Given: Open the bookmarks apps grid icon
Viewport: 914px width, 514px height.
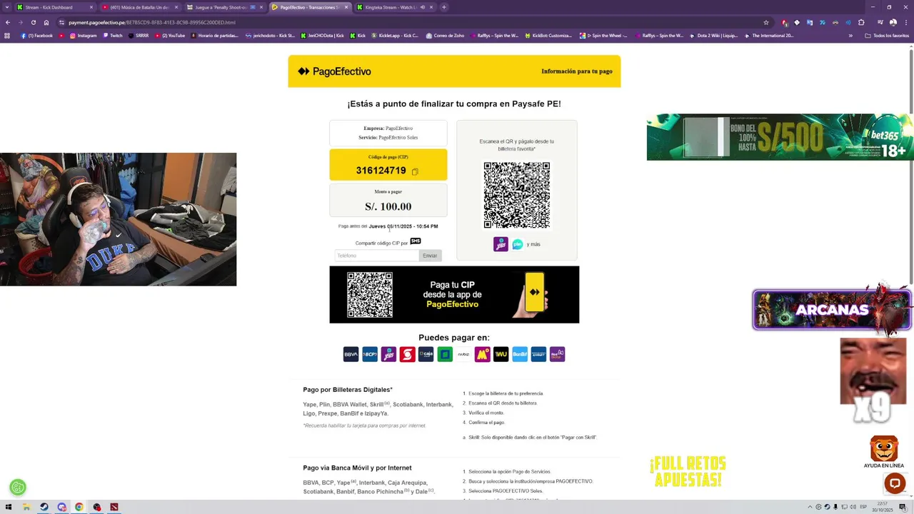Looking at the screenshot, I should [x=8, y=36].
